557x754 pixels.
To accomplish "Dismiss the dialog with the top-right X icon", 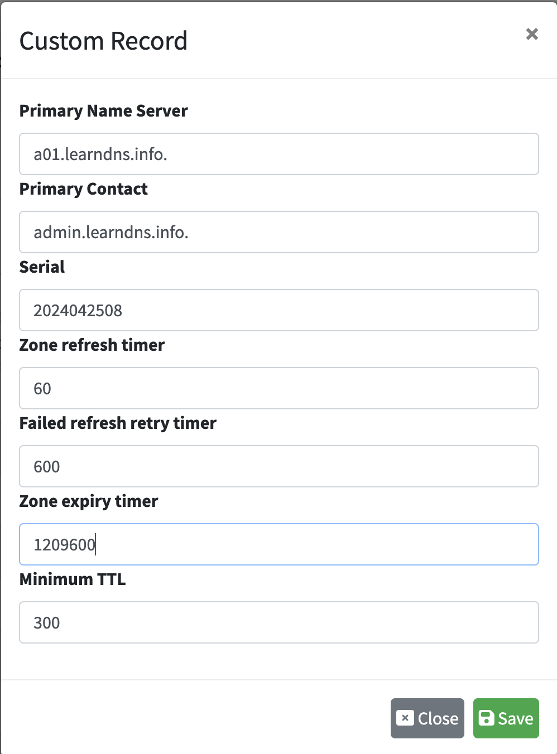I will point(532,34).
